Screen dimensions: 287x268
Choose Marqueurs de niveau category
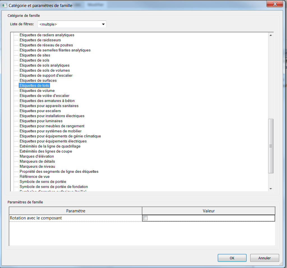(x=37, y=167)
